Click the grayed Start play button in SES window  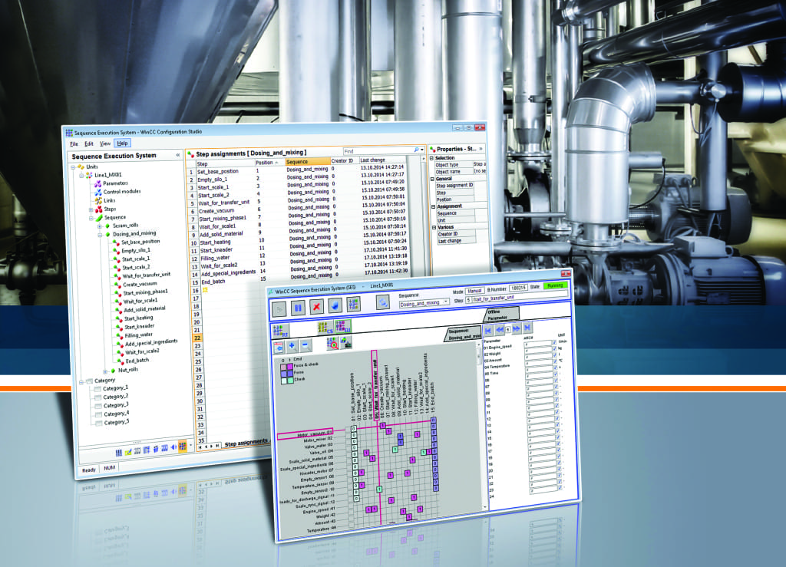tap(279, 308)
